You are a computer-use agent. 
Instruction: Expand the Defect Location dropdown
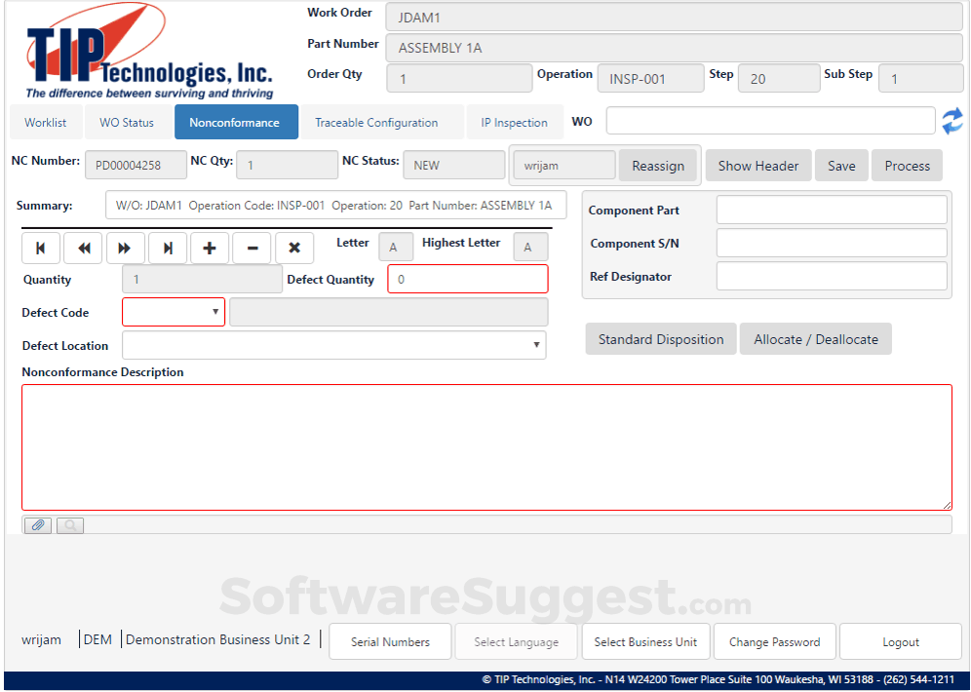536,345
